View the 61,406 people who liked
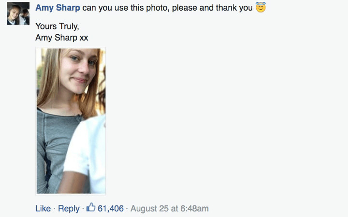The height and width of the screenshot is (217, 348). [x=111, y=208]
